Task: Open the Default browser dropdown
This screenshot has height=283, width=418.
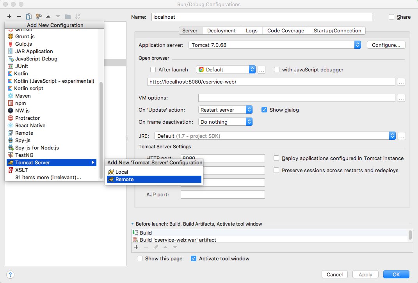Action: (x=226, y=69)
